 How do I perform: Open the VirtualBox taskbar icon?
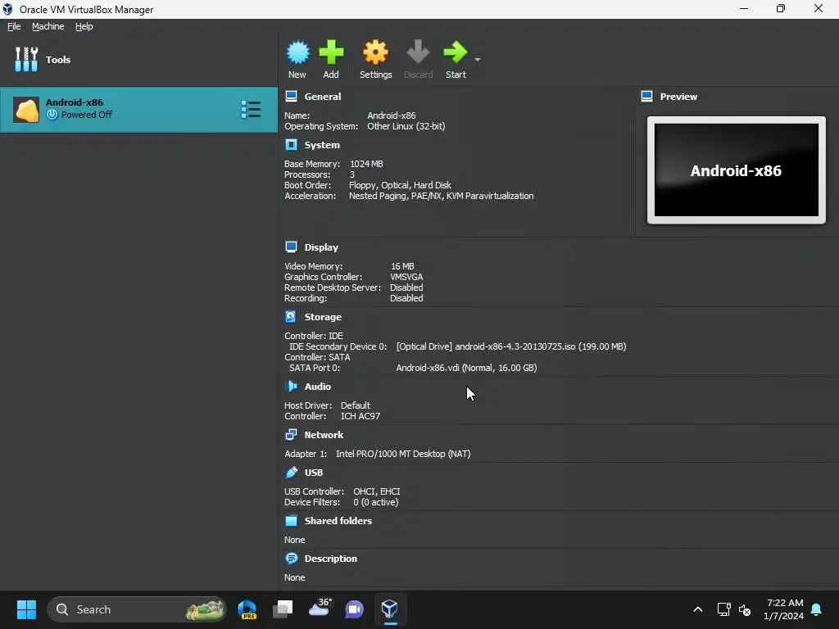click(389, 609)
